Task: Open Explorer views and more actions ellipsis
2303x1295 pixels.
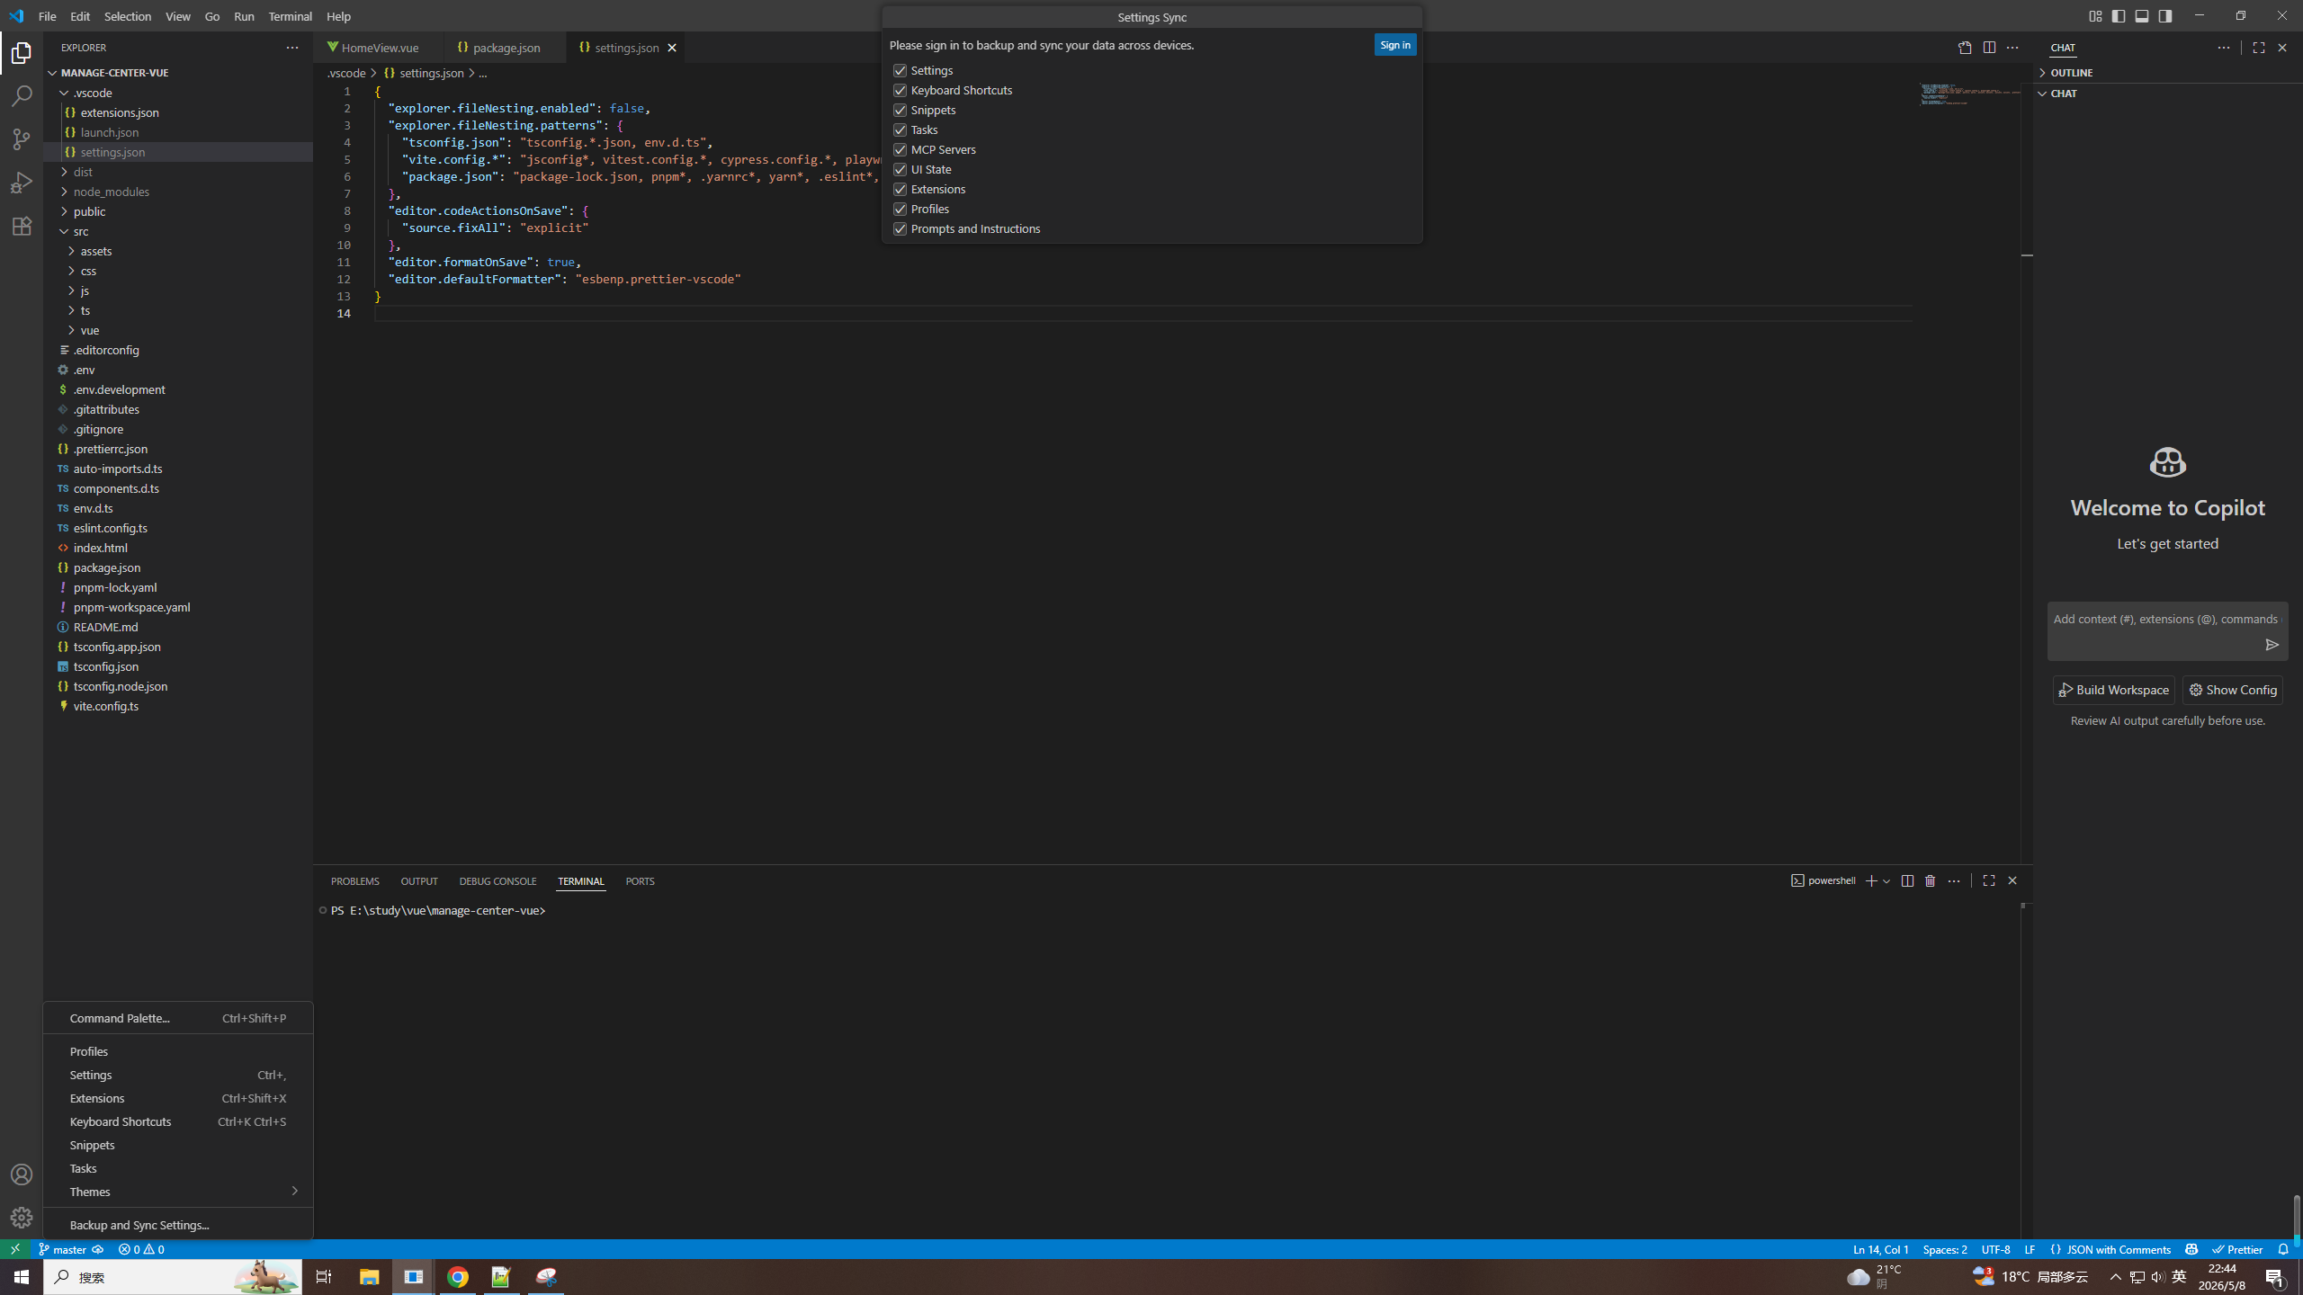Action: 291,48
